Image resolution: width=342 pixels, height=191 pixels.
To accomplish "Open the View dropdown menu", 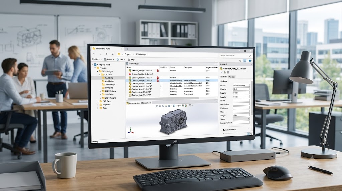I will click(x=121, y=59).
